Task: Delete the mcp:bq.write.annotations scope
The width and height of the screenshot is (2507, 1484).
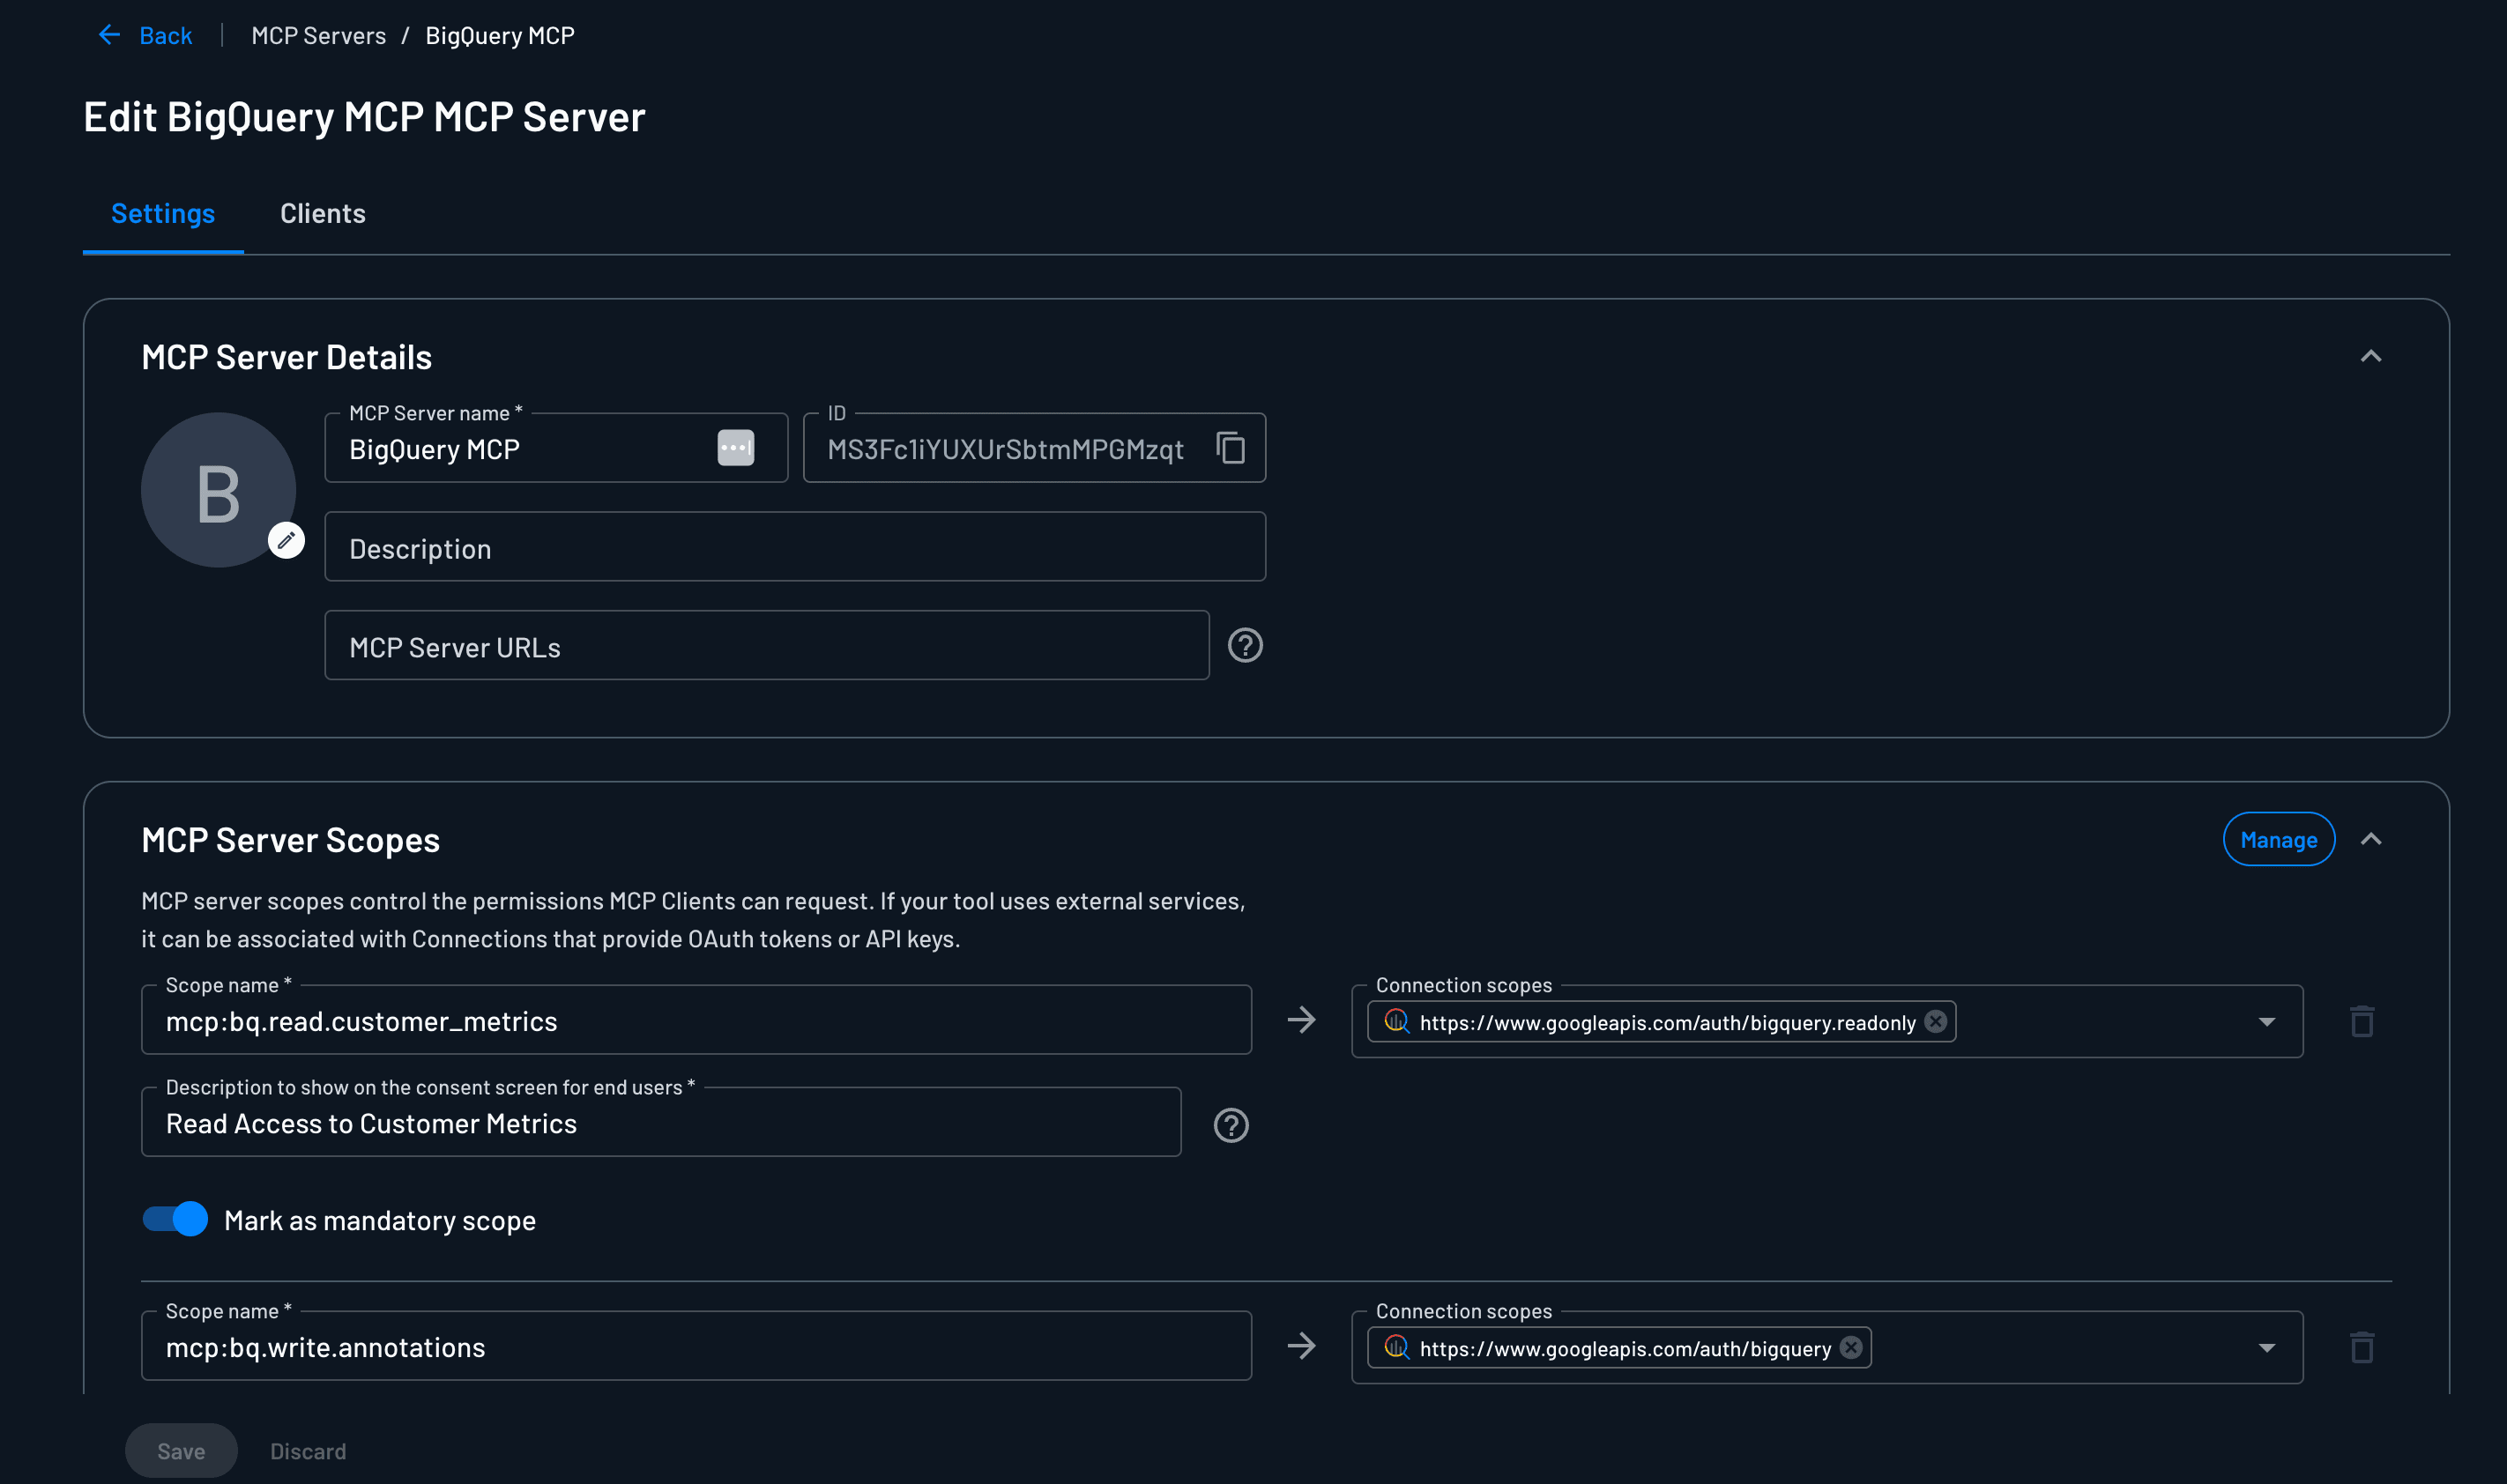Action: point(2362,1348)
